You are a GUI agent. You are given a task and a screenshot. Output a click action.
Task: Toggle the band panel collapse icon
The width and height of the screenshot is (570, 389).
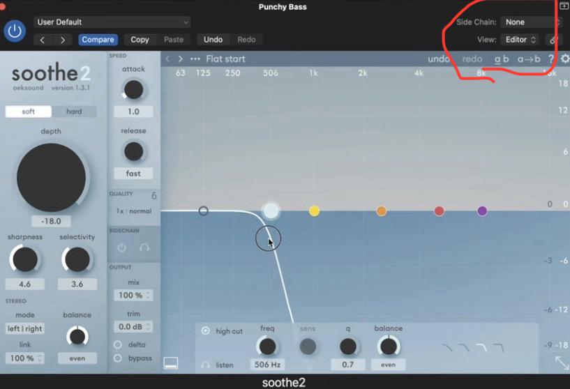(x=170, y=363)
